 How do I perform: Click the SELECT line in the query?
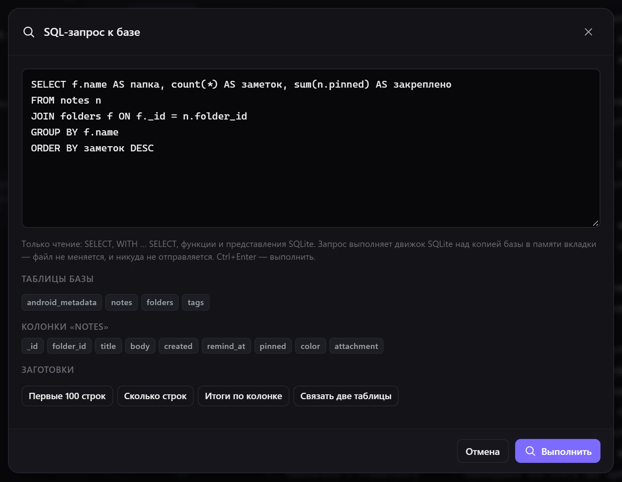(x=241, y=84)
